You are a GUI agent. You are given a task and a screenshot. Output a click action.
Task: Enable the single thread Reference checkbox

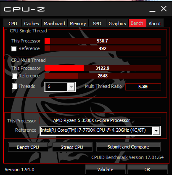pyautogui.click(x=14, y=48)
